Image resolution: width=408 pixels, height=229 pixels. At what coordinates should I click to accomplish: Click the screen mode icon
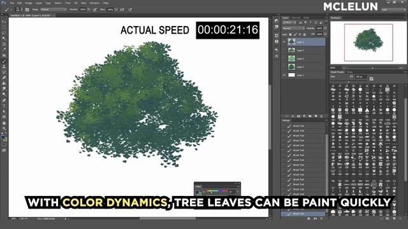4,150
